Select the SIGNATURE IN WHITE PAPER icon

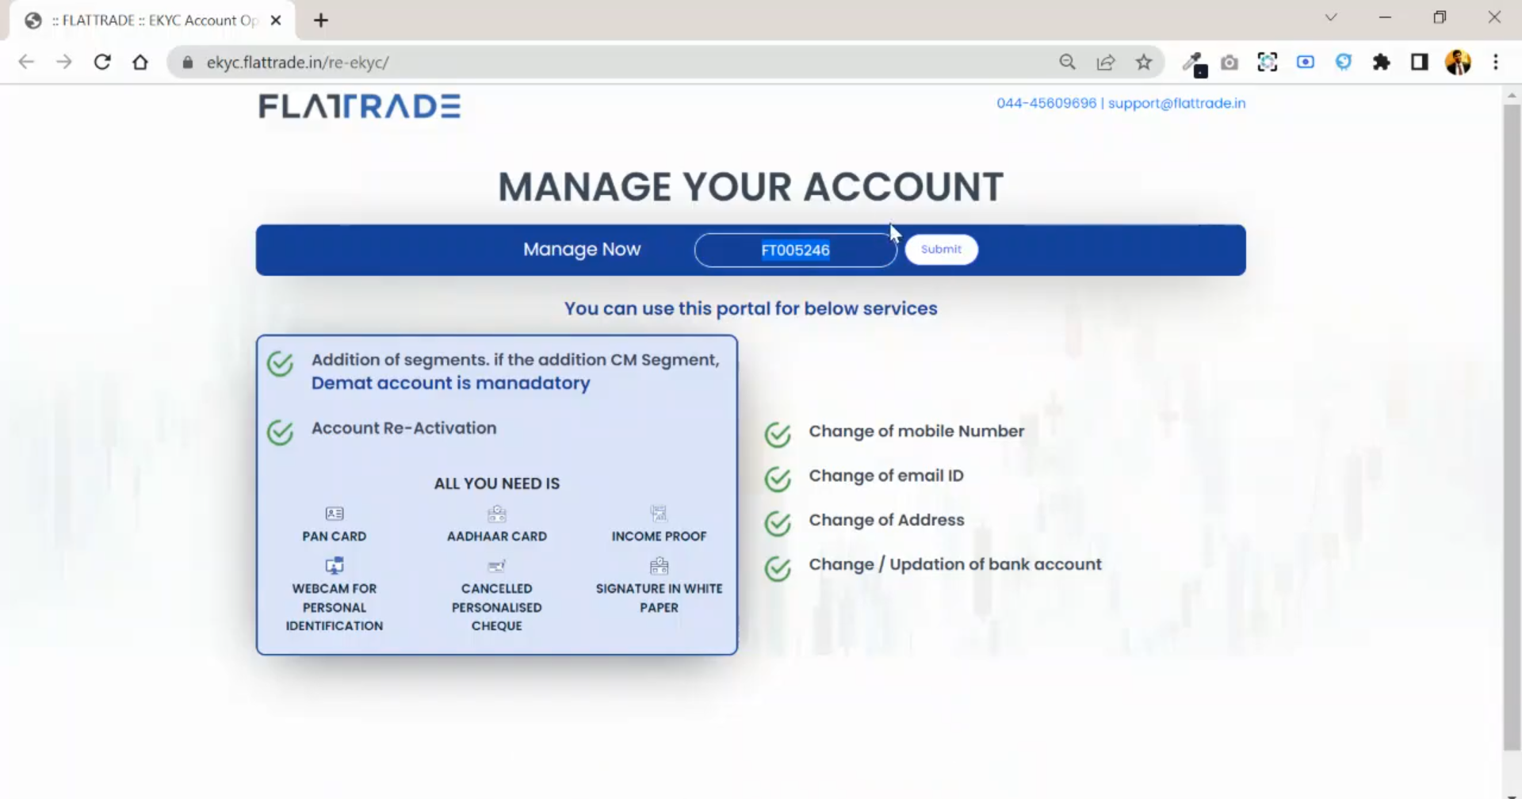tap(659, 565)
